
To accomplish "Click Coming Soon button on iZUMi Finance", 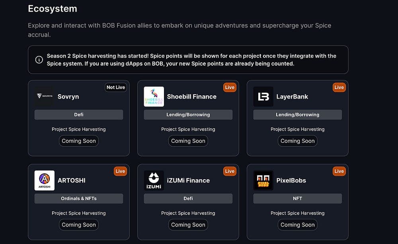I will 188,225.
